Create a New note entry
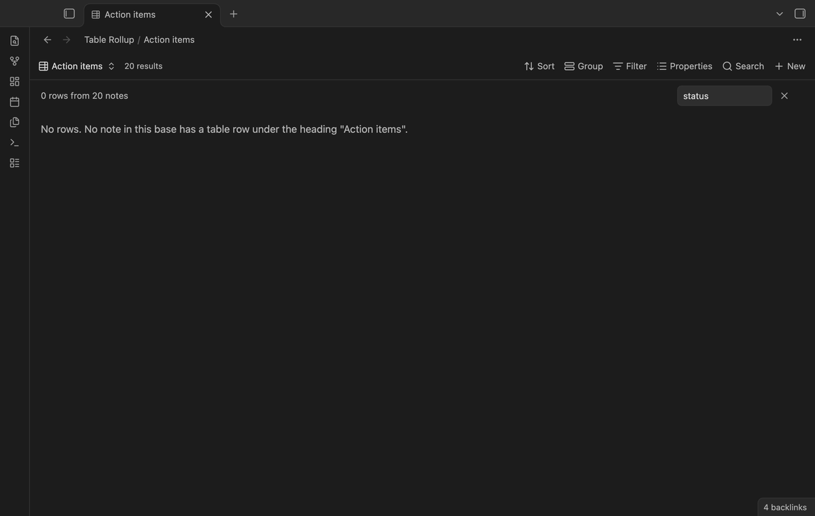 tap(790, 66)
